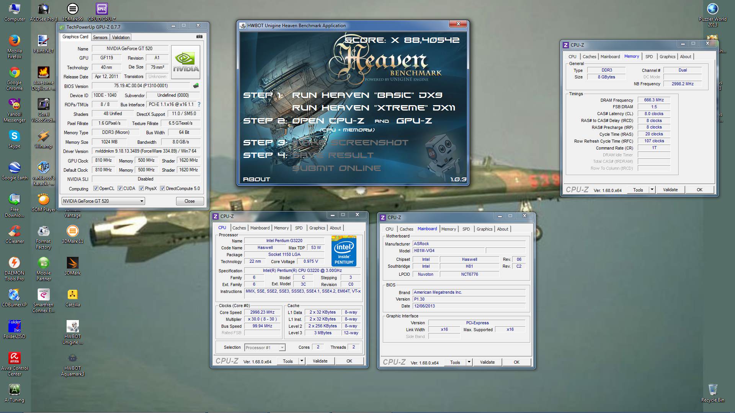This screenshot has width=735, height=413.
Task: Launch ACDSee Pro 3 shortcut
Action: [43, 12]
